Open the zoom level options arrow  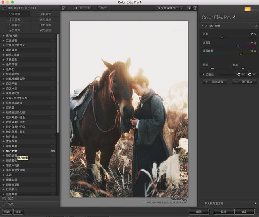181,8
